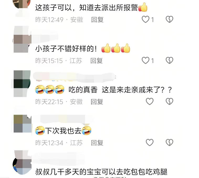Open avatar of 小孩子不错好样的 commenter

(22, 40)
